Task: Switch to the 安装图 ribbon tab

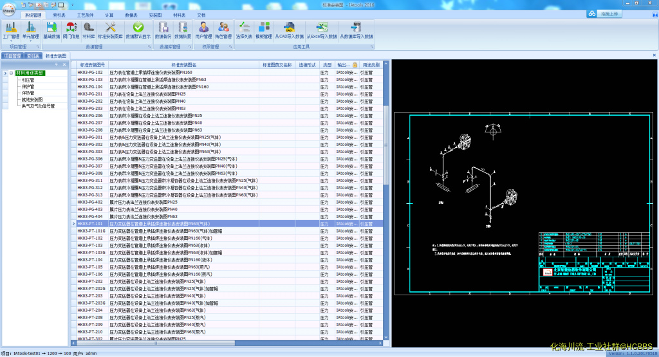Action: coord(156,15)
